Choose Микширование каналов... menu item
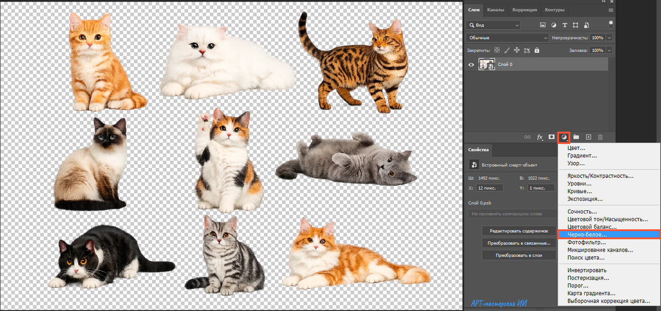Viewport: 661px width, 311px height. (x=609, y=250)
